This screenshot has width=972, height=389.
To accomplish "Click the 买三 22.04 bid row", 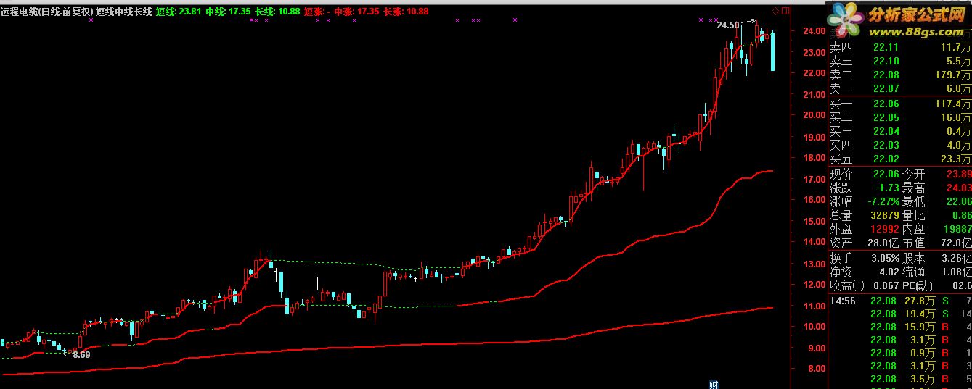I will coord(900,131).
